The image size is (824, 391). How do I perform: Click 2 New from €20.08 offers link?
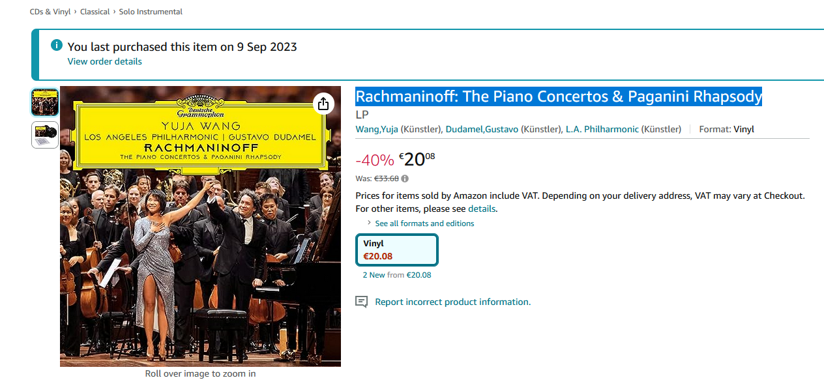[x=397, y=275]
